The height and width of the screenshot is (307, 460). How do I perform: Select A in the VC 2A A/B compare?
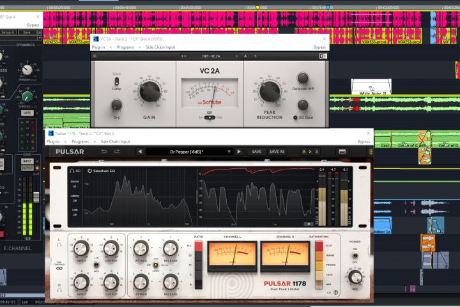[245, 56]
